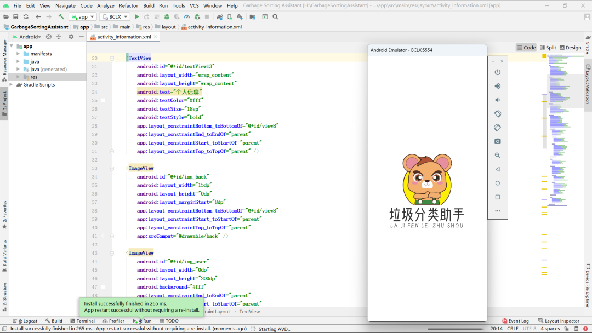Click Collapse All icon in Project panel
This screenshot has width=592, height=333.
tap(59, 37)
